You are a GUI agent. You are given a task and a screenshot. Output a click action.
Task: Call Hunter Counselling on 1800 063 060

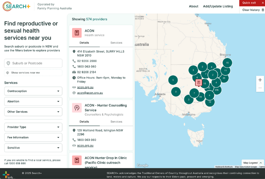point(87,140)
